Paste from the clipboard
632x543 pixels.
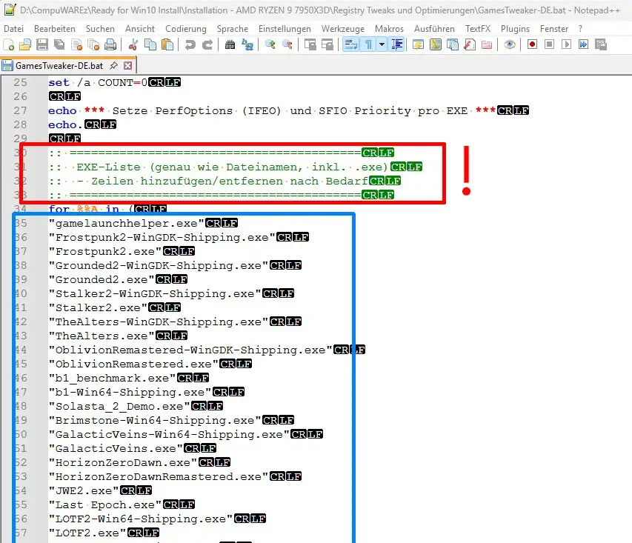pyautogui.click(x=168, y=45)
